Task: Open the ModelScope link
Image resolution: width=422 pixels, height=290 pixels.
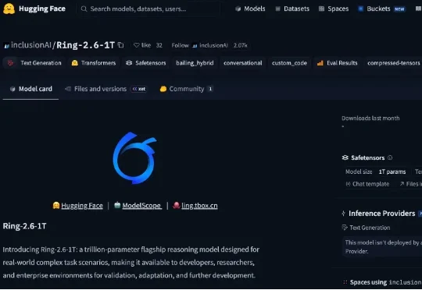Action: (141, 206)
